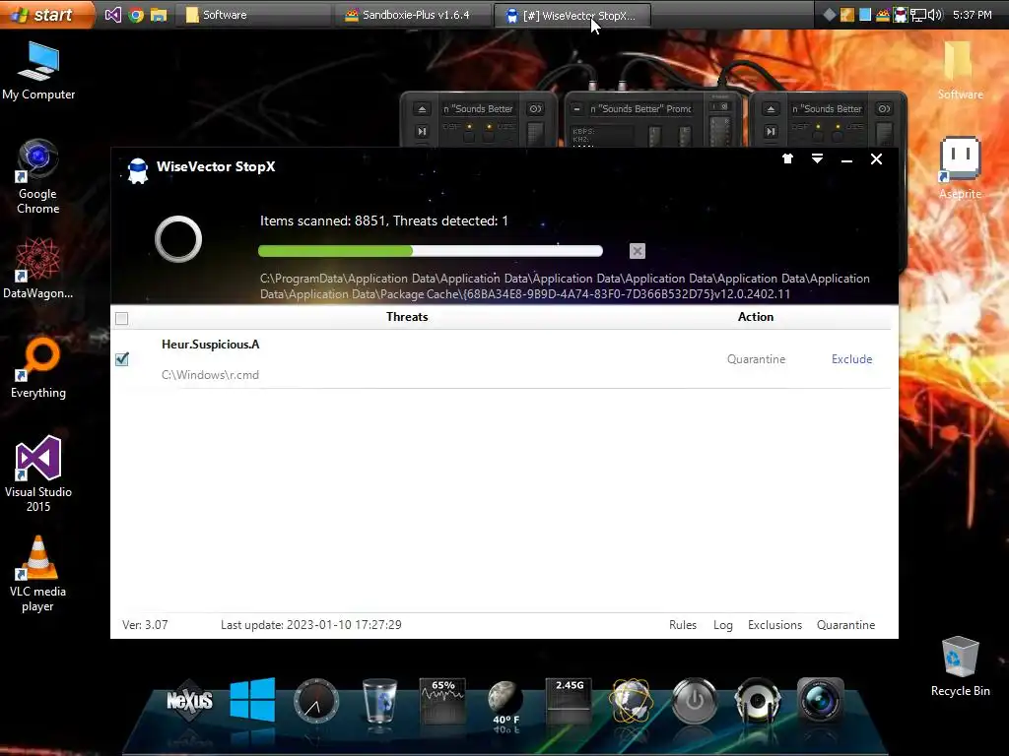Open My Computer desktop icon
This screenshot has height=756, width=1009.
click(38, 71)
